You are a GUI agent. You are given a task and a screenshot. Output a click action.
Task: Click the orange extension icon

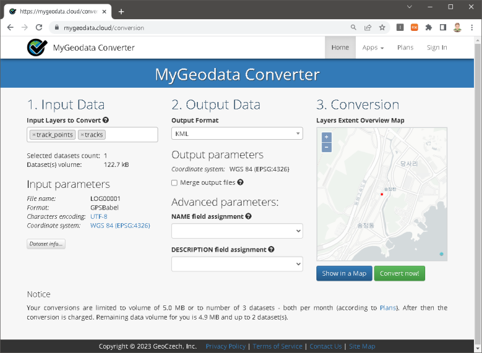coord(415,27)
